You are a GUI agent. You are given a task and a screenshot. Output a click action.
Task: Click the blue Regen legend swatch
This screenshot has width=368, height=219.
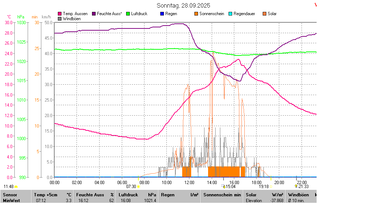162,14
